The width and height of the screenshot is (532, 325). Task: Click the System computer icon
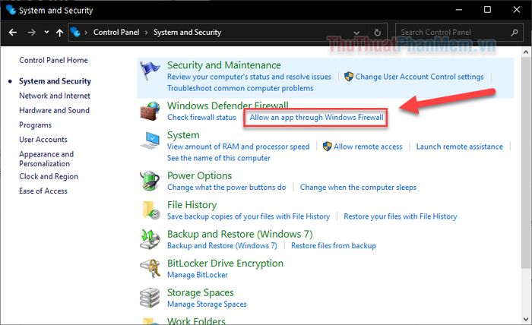tap(150, 140)
